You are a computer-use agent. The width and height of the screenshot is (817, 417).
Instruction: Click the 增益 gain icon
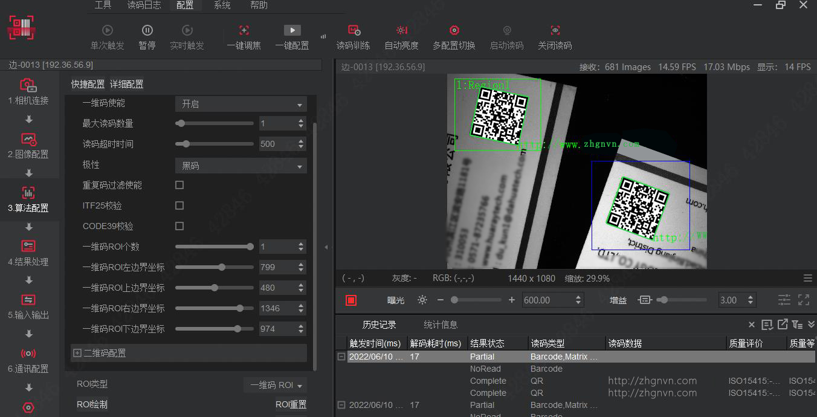point(645,300)
